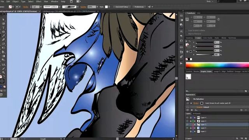
Task: Open the fx Add New Effect menu
Action: (196, 110)
